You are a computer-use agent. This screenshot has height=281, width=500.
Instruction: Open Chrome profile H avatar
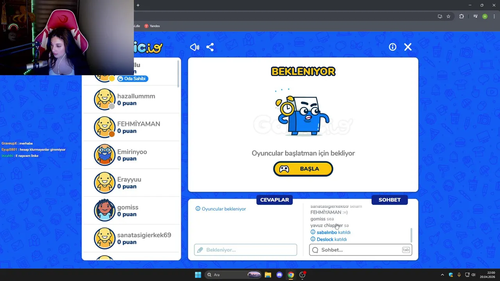tap(485, 16)
